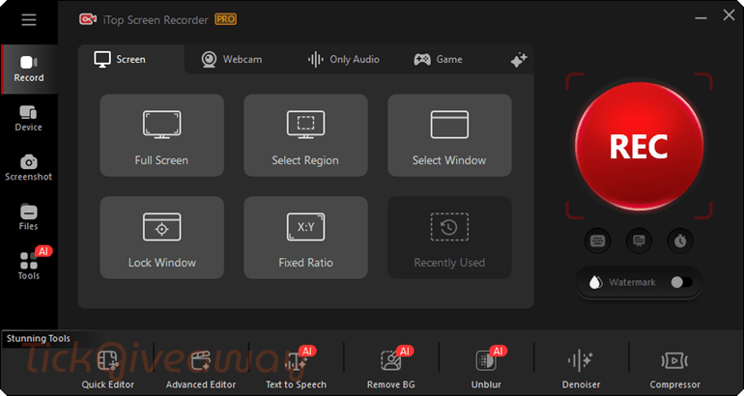744x396 pixels.
Task: Open the Device sidebar section
Action: point(28,119)
